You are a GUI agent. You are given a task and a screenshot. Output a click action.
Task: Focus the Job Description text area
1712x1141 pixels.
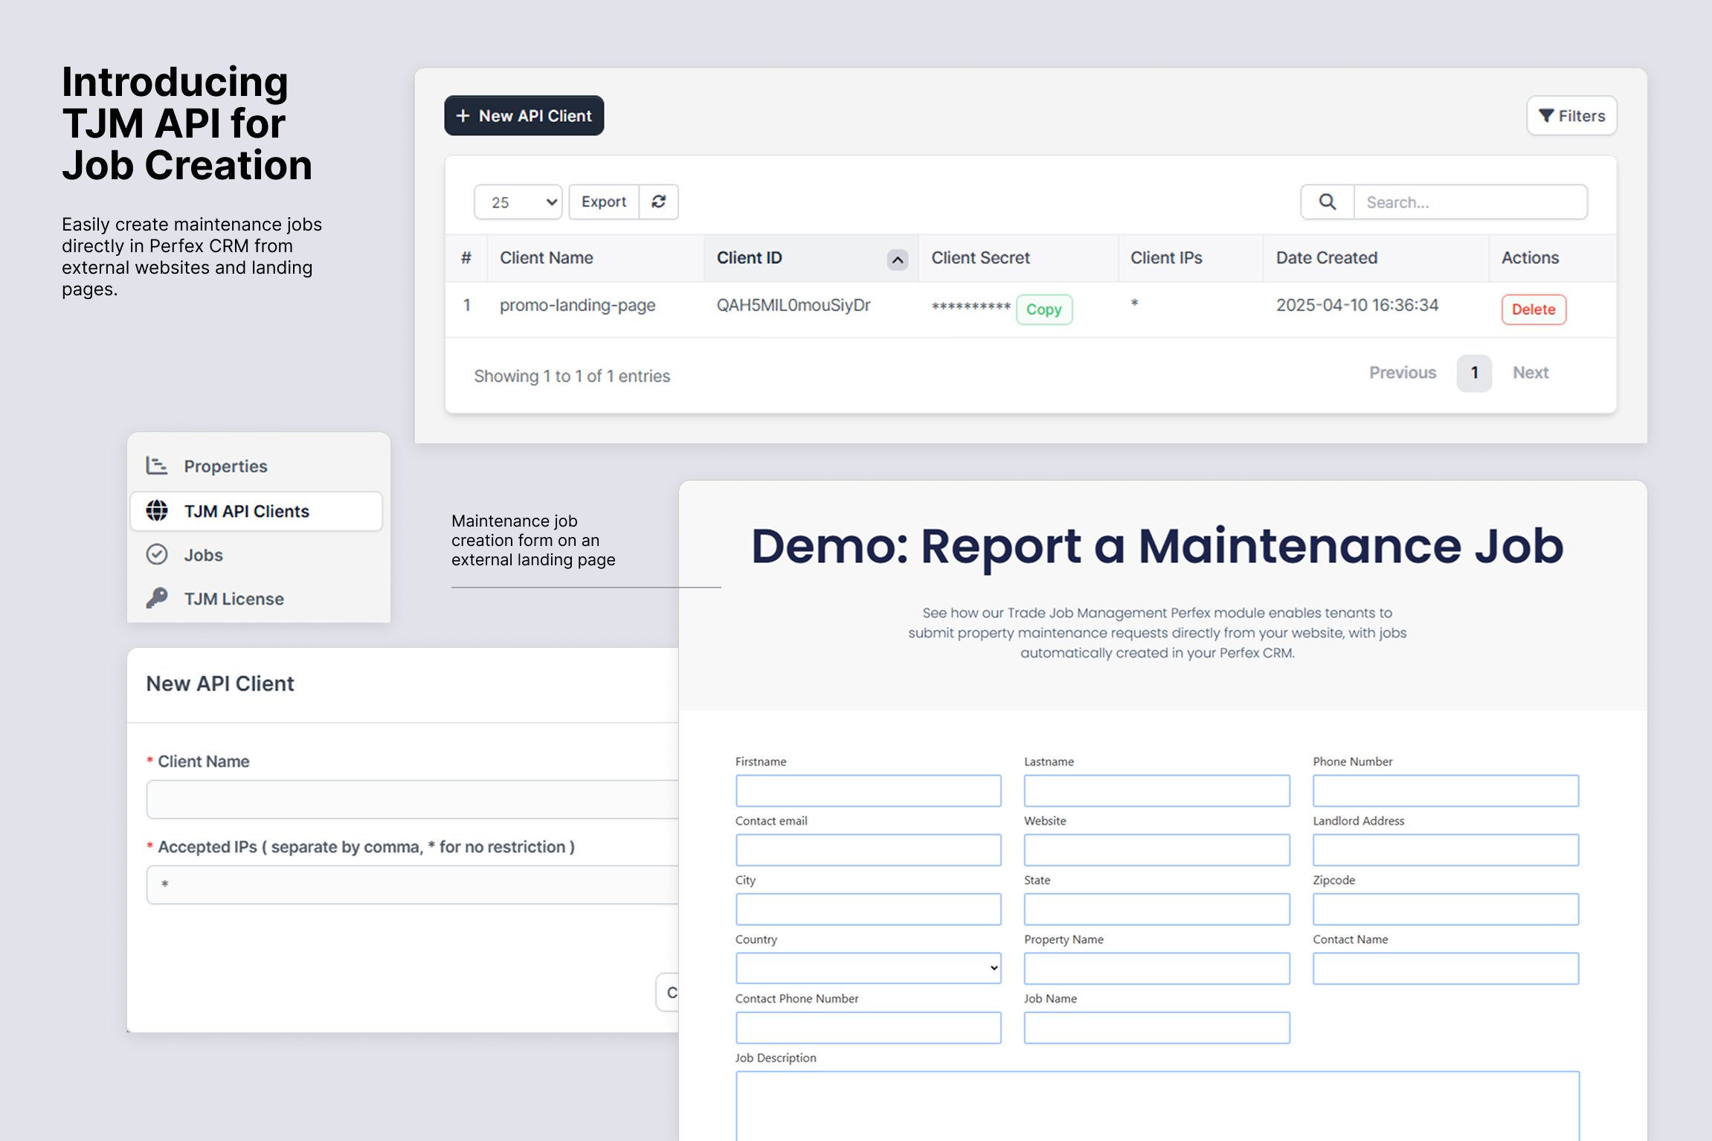click(x=1157, y=1106)
